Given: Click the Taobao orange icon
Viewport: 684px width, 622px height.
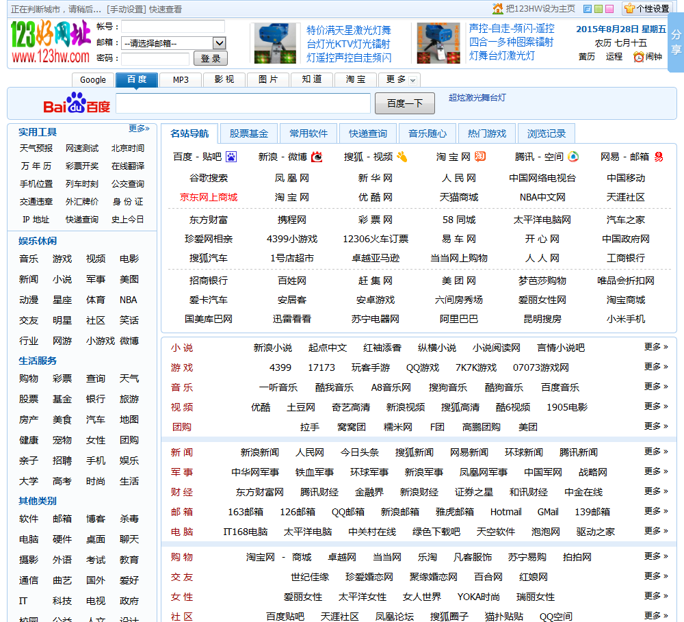Looking at the screenshot, I should point(480,157).
